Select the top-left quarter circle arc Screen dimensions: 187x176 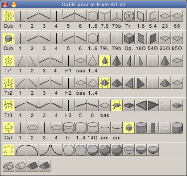point(21,150)
